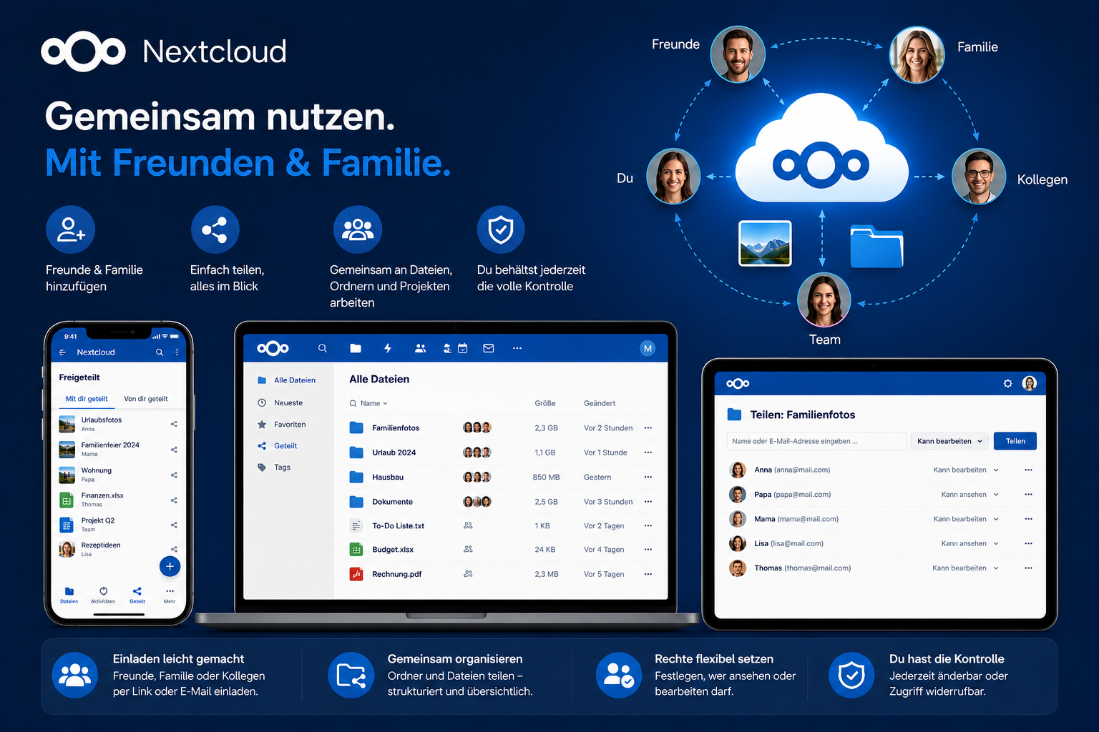Tap Aktivitäten in phone bottom navigation
The height and width of the screenshot is (732, 1099).
pyautogui.click(x=103, y=595)
